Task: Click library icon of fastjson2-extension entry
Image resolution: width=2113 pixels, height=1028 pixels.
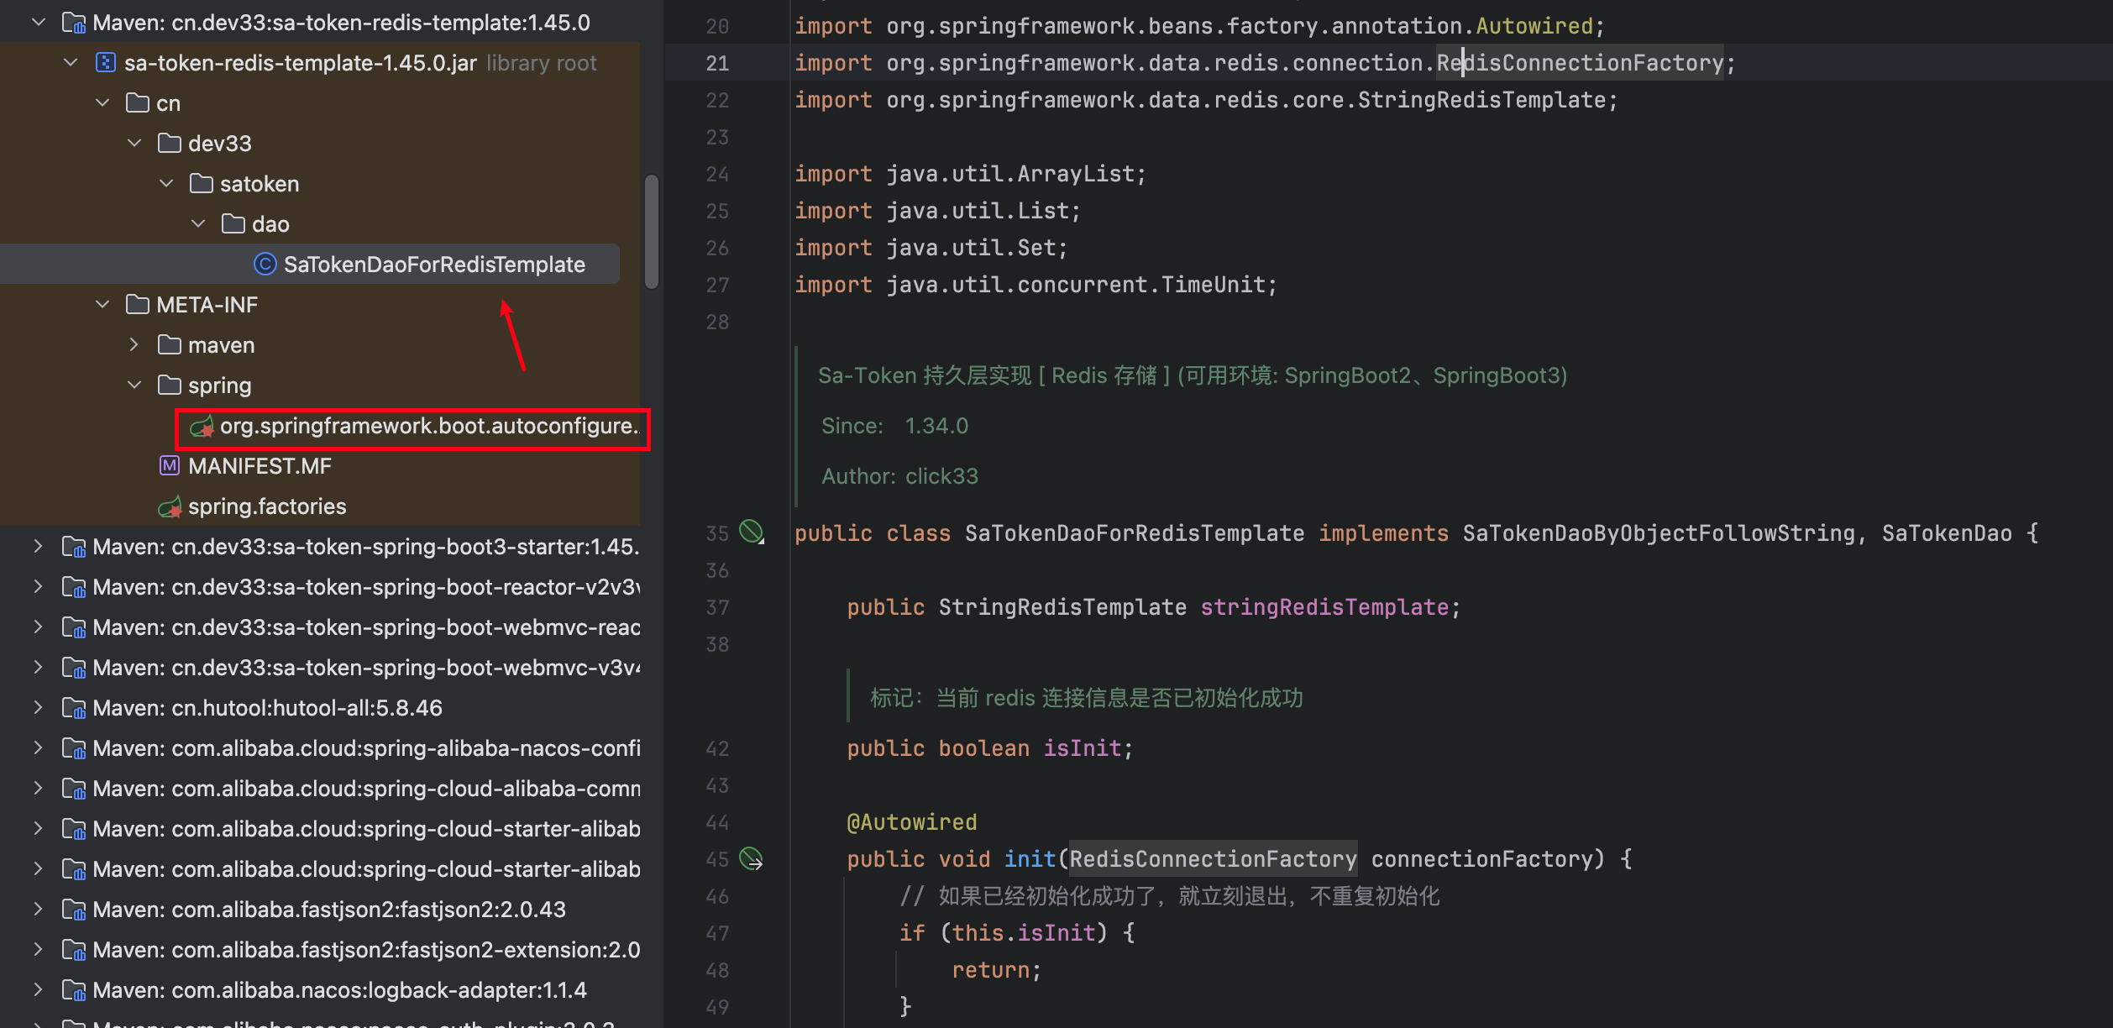Action: tap(74, 951)
